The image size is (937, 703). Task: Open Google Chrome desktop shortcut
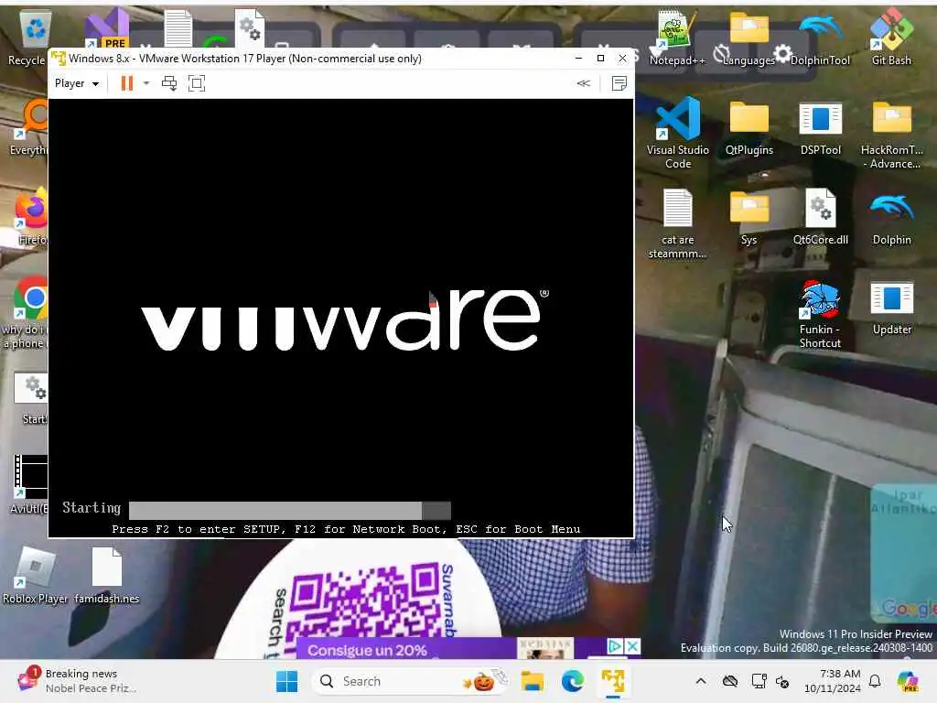[32, 297]
